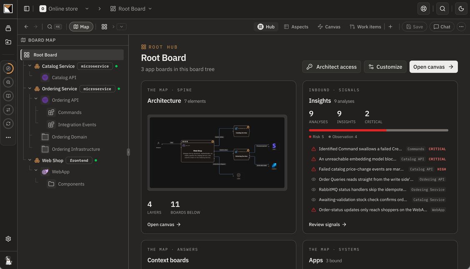
Task: Click the grid view icon in toolbar
Action: (x=104, y=27)
